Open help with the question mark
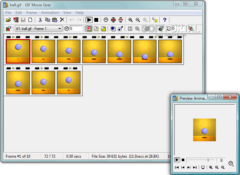 tap(165, 20)
